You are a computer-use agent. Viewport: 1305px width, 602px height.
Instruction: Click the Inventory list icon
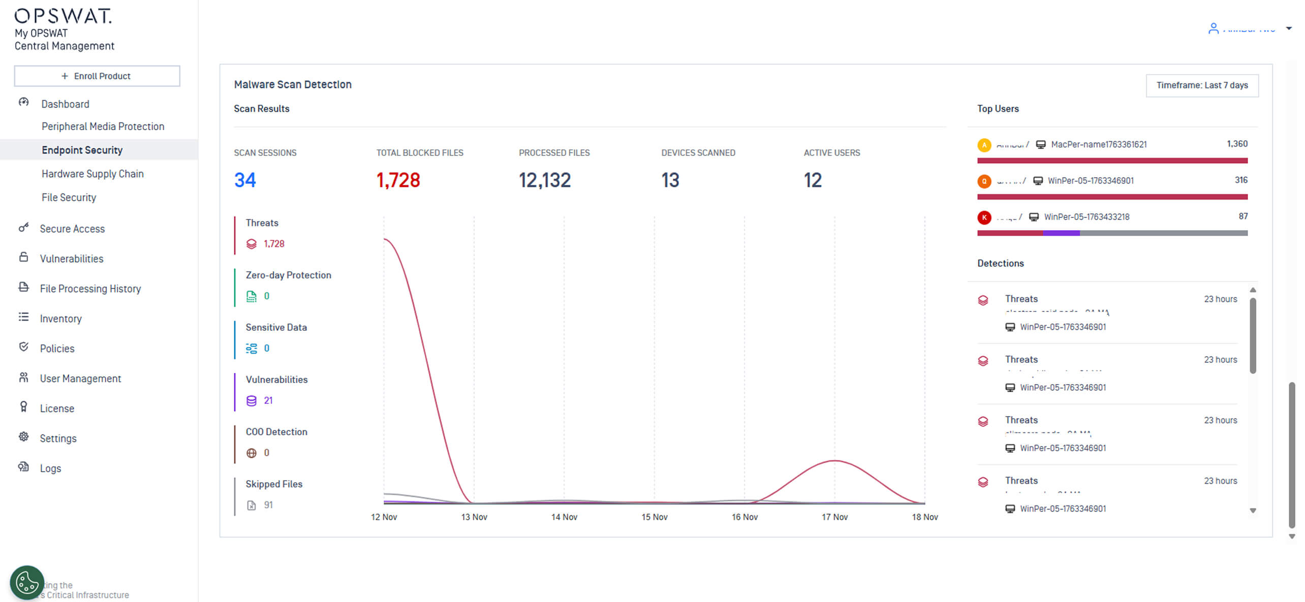(x=23, y=317)
